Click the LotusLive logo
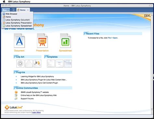The image size is (154, 119). click(14, 107)
